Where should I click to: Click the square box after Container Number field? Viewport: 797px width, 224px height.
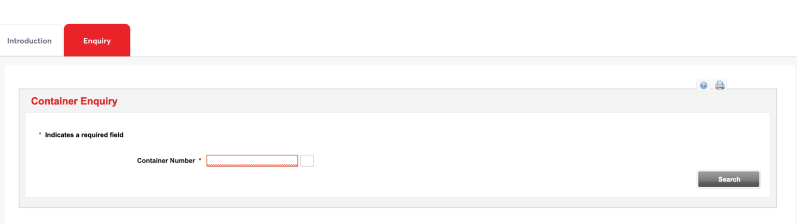(307, 161)
